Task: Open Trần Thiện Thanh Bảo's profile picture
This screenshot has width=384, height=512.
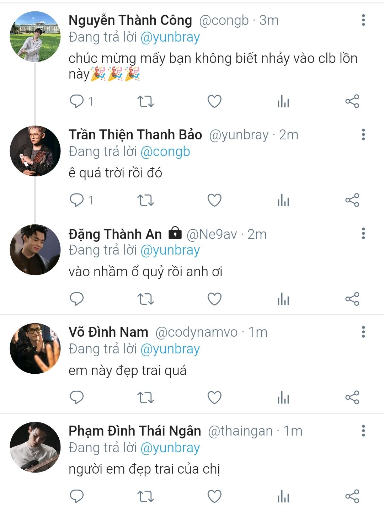Action: pyautogui.click(x=35, y=151)
